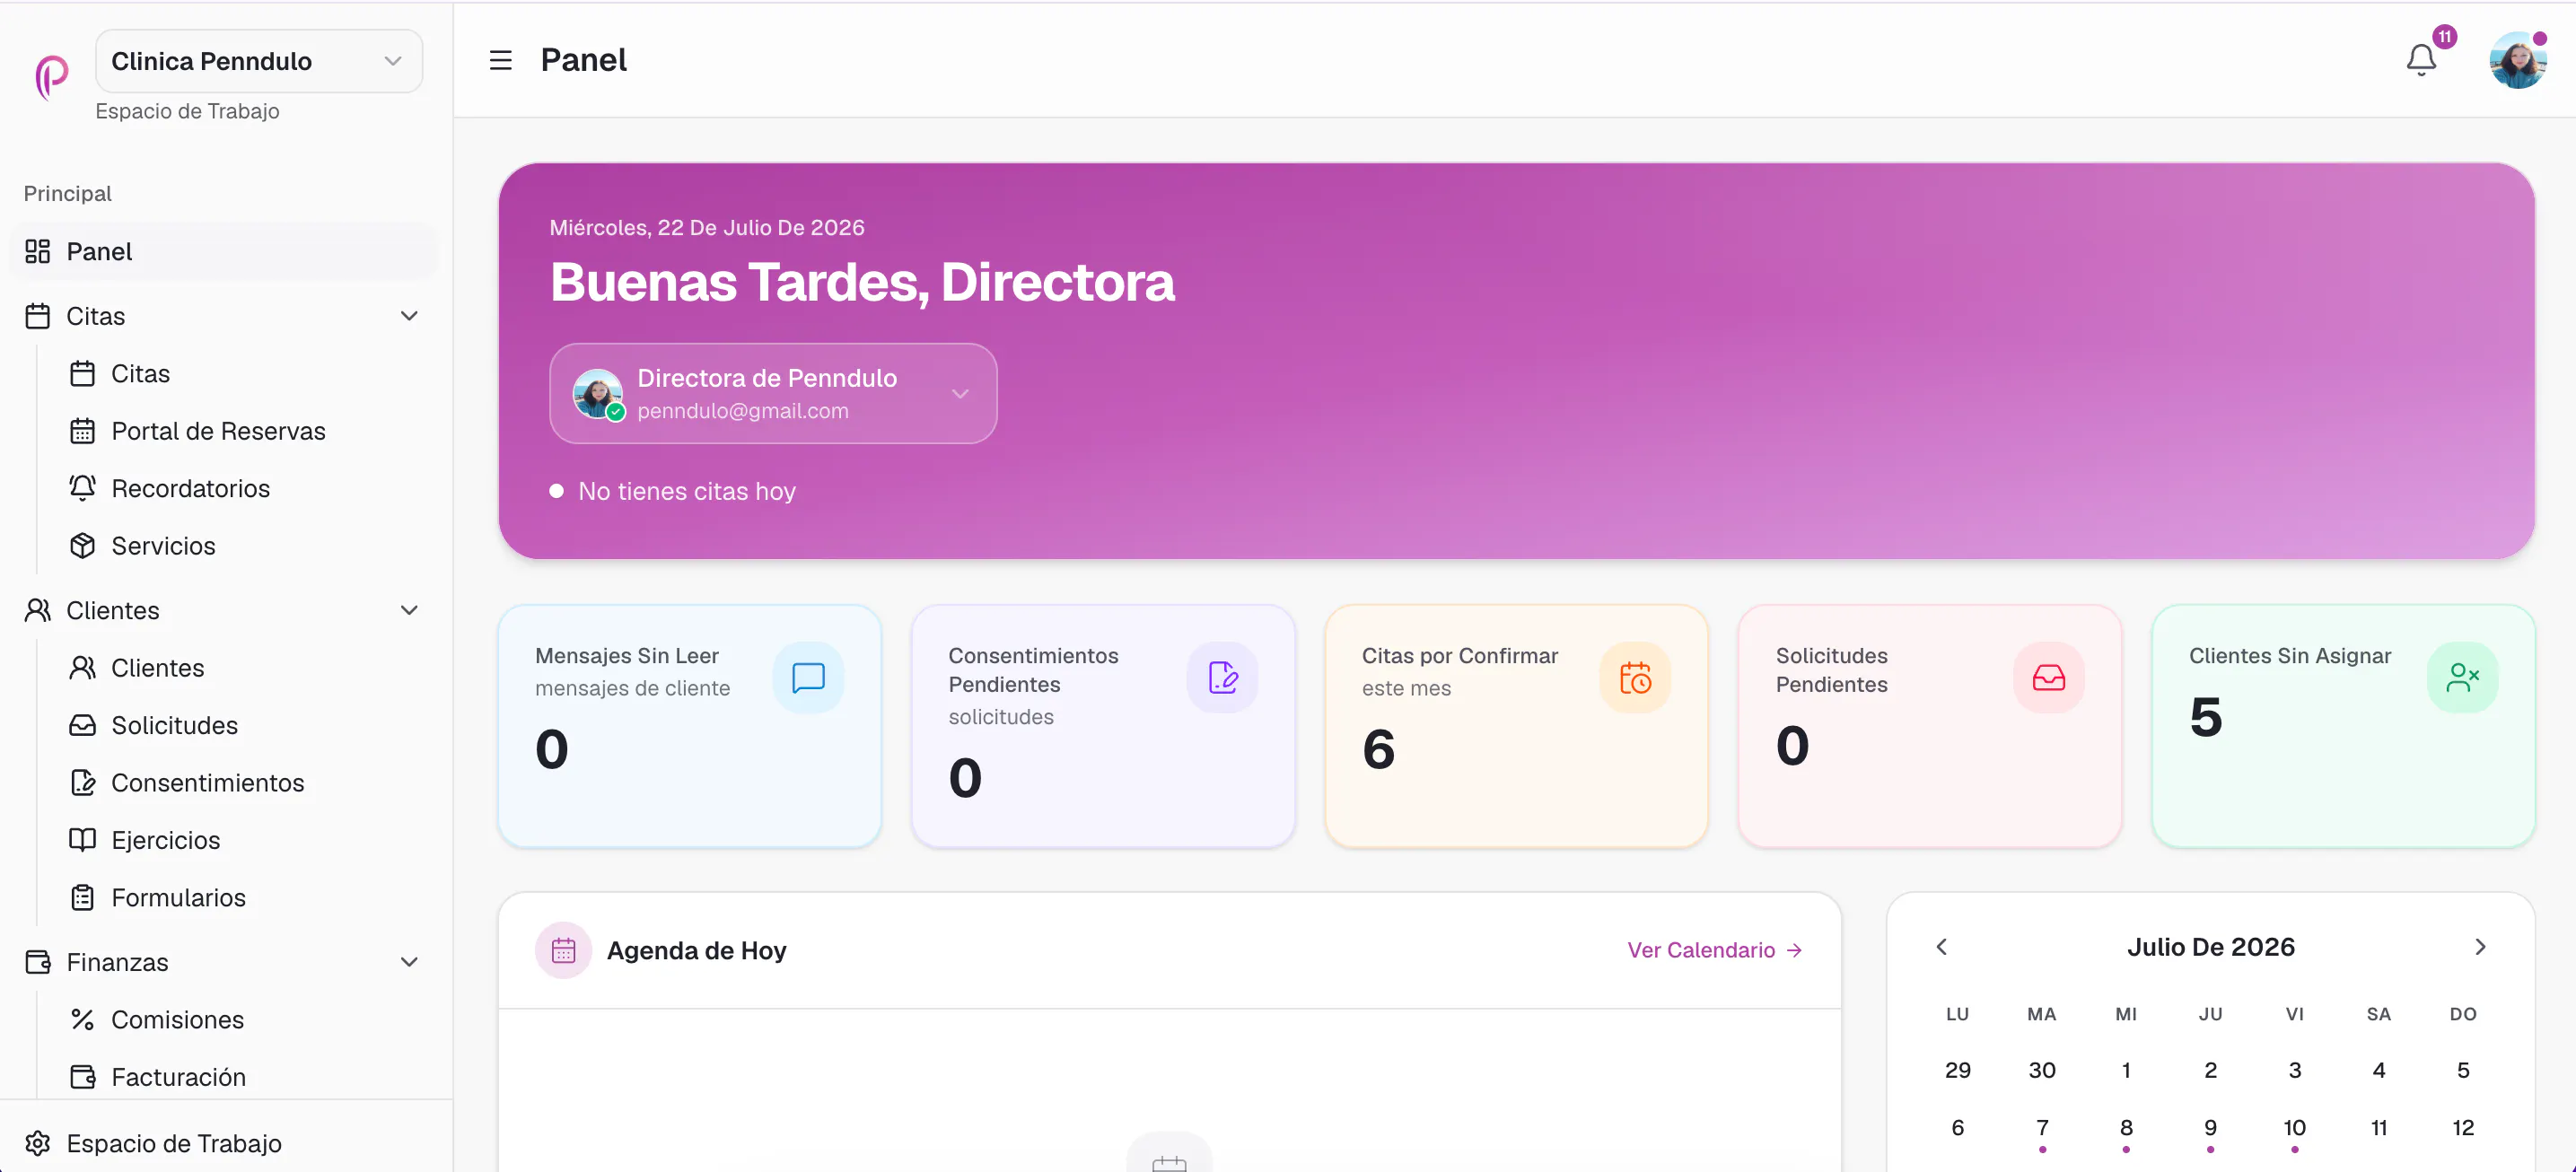Select day 30 in the calendar

(2042, 1070)
